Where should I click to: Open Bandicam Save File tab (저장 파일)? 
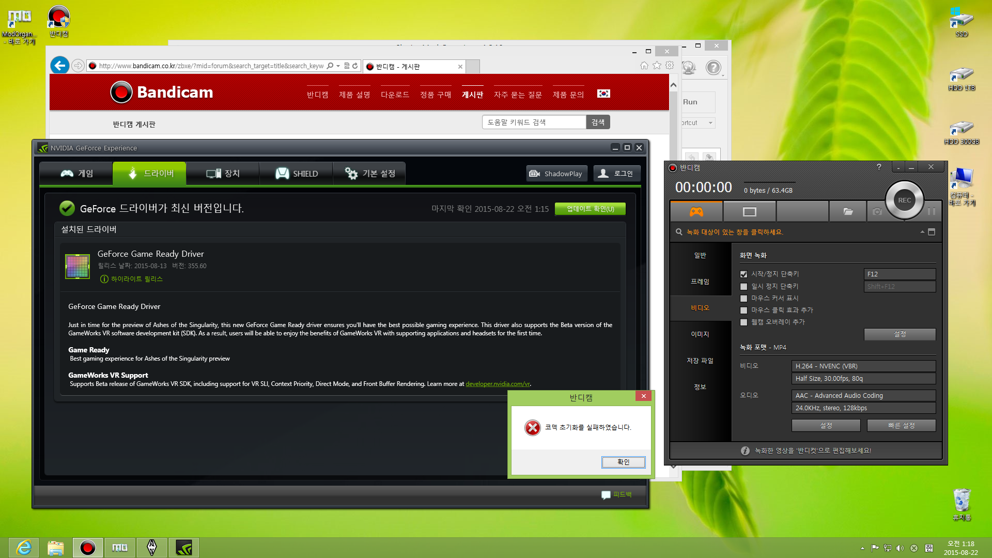tap(700, 361)
